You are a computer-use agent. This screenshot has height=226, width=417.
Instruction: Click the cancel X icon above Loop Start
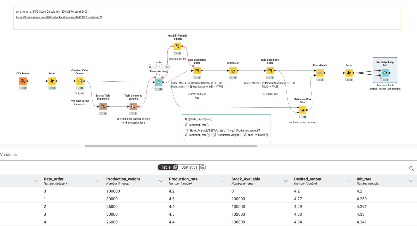click(x=162, y=67)
